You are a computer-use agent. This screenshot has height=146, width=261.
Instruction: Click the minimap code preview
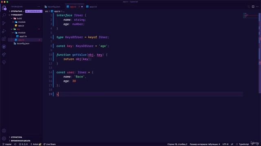pyautogui.click(x=250, y=15)
